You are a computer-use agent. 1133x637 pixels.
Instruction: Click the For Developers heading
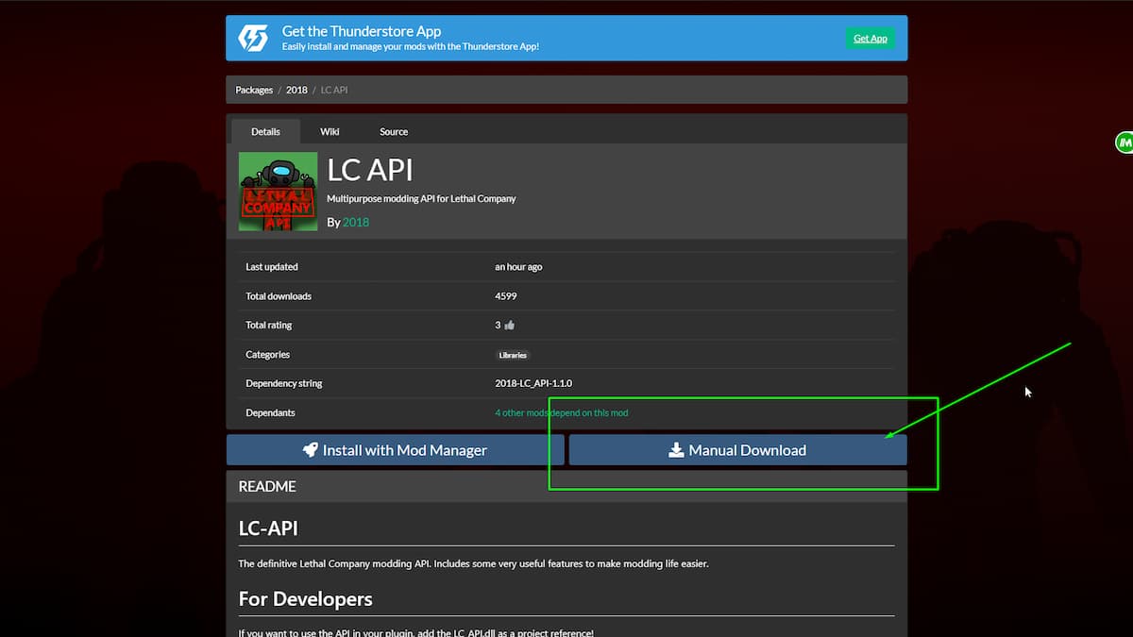(x=305, y=599)
